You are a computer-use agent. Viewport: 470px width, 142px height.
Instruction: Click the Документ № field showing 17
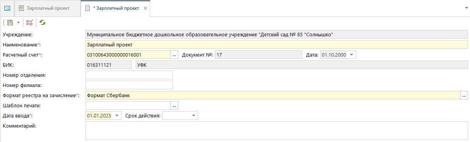click(x=259, y=55)
